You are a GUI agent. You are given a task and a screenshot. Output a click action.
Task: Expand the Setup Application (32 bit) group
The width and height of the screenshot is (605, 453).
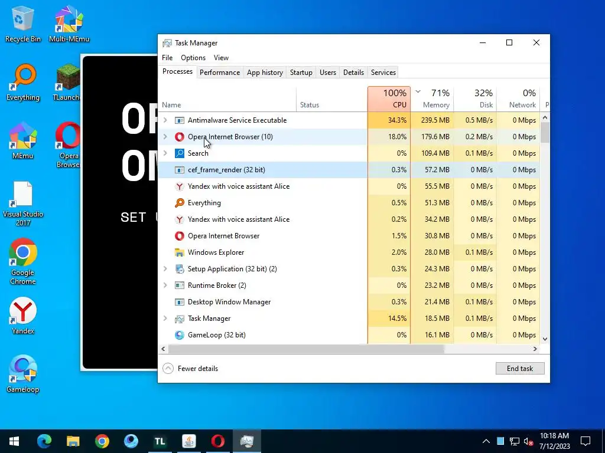(165, 269)
